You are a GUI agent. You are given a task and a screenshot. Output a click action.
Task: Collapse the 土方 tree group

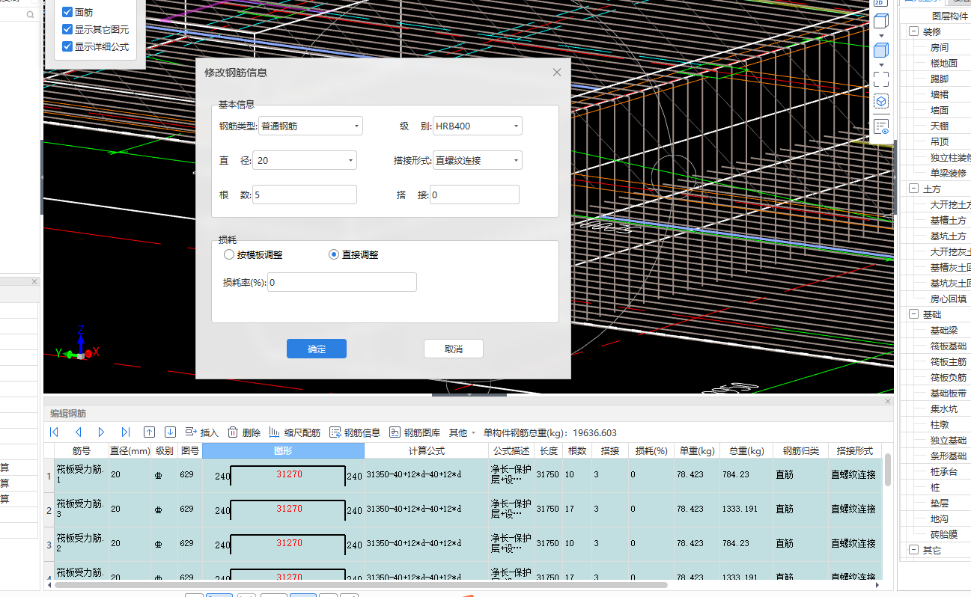[x=913, y=189]
